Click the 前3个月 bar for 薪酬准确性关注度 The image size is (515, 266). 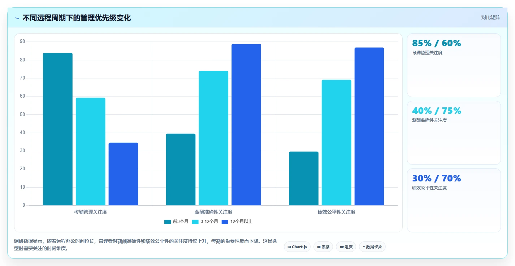(181, 170)
